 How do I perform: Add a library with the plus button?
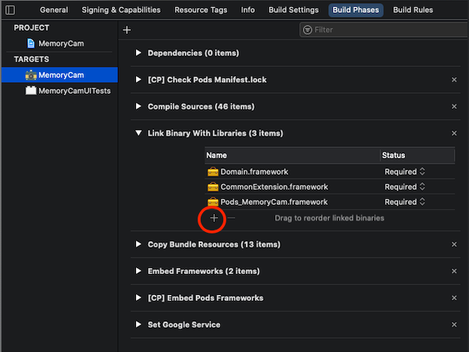214,218
